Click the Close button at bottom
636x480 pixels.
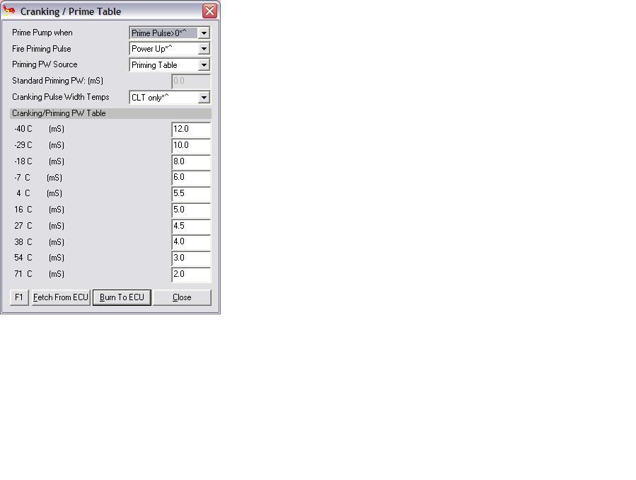coord(182,297)
